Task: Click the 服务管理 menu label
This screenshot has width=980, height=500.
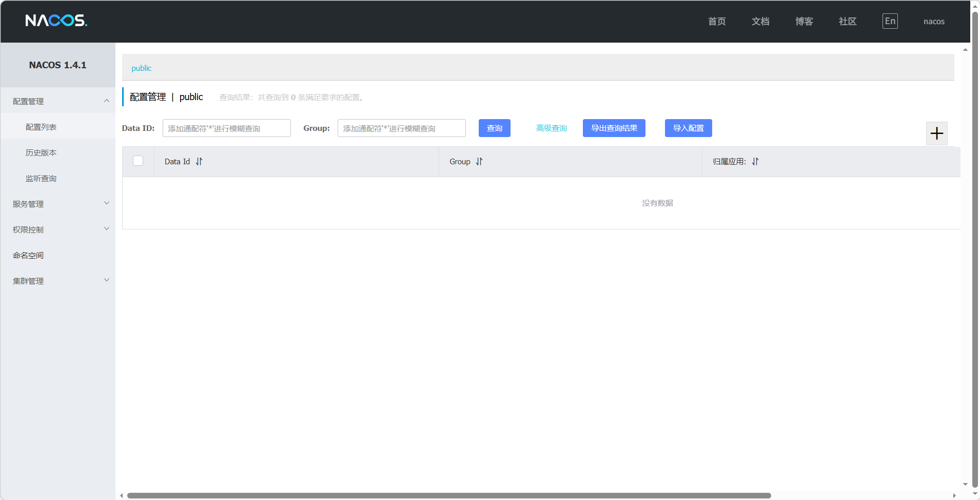Action: pos(28,204)
